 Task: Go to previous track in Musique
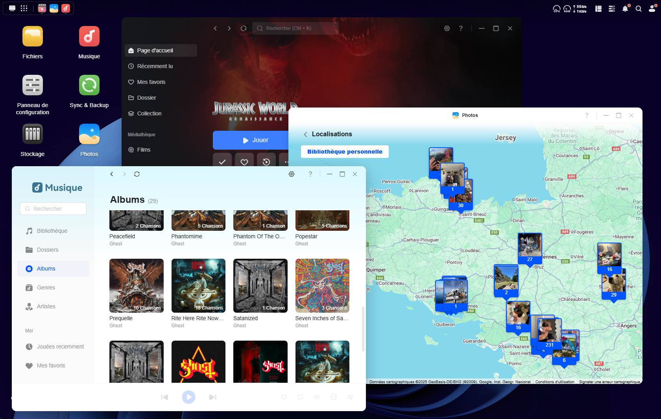click(165, 397)
